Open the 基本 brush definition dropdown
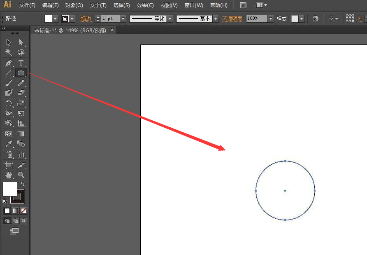This screenshot has height=255, width=367. coord(216,19)
